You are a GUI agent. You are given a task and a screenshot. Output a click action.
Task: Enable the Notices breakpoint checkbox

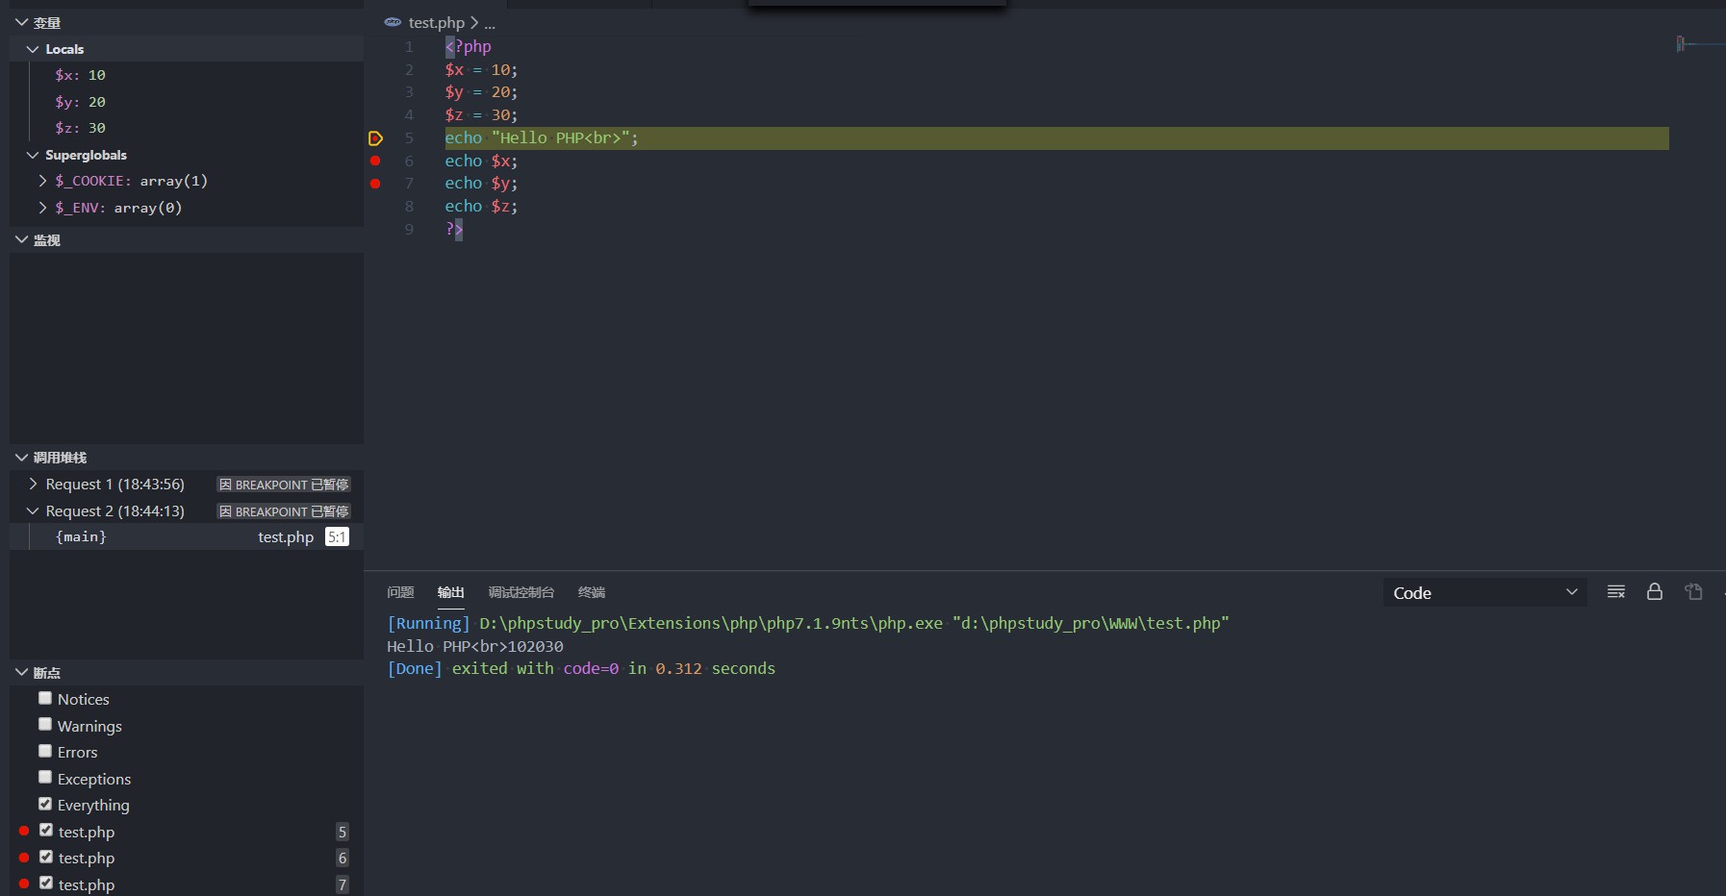pos(45,698)
